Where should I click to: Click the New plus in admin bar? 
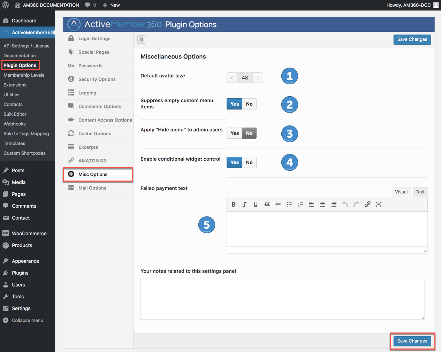(x=105, y=5)
